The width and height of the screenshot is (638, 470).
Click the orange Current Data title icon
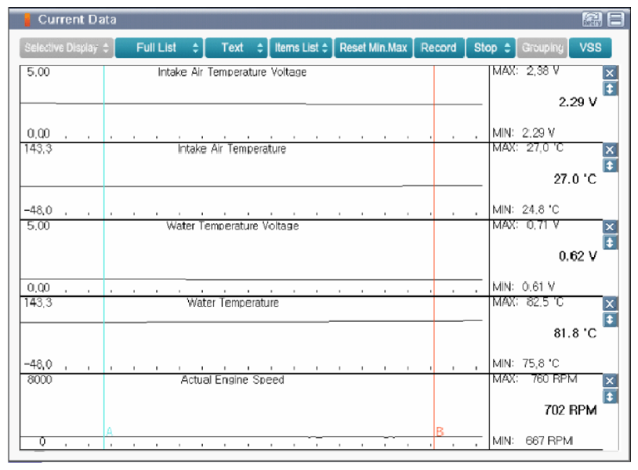[x=27, y=19]
